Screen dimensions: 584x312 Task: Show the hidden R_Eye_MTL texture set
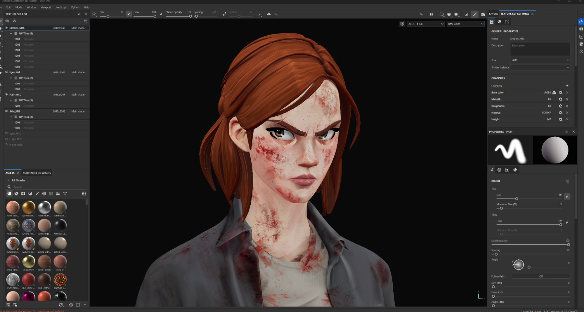(6, 144)
